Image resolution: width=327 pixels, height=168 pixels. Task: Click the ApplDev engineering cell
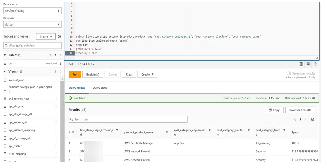[x=179, y=143]
